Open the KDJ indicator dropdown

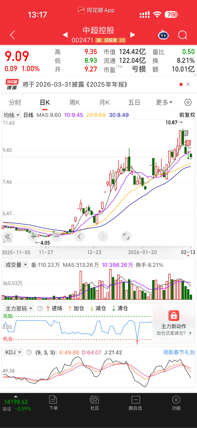13,352
